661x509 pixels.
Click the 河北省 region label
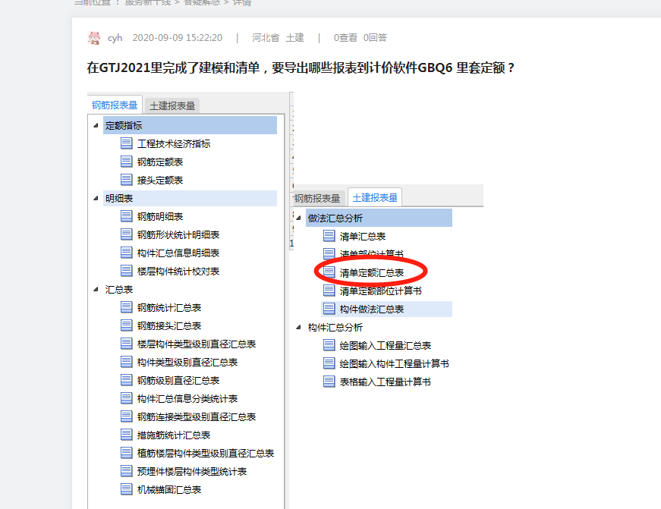tap(266, 38)
